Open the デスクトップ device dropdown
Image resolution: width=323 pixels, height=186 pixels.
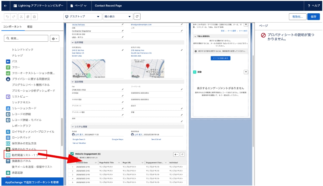click(82, 17)
